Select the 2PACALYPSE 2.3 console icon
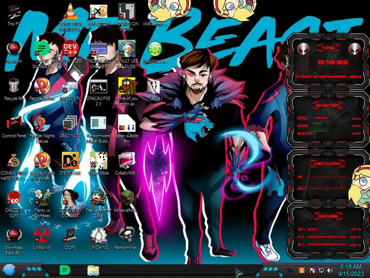 (x=99, y=92)
